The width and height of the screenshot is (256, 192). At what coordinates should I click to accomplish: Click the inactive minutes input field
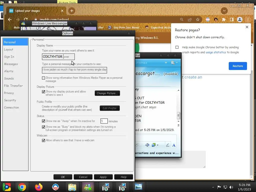pyautogui.click(x=104, y=121)
